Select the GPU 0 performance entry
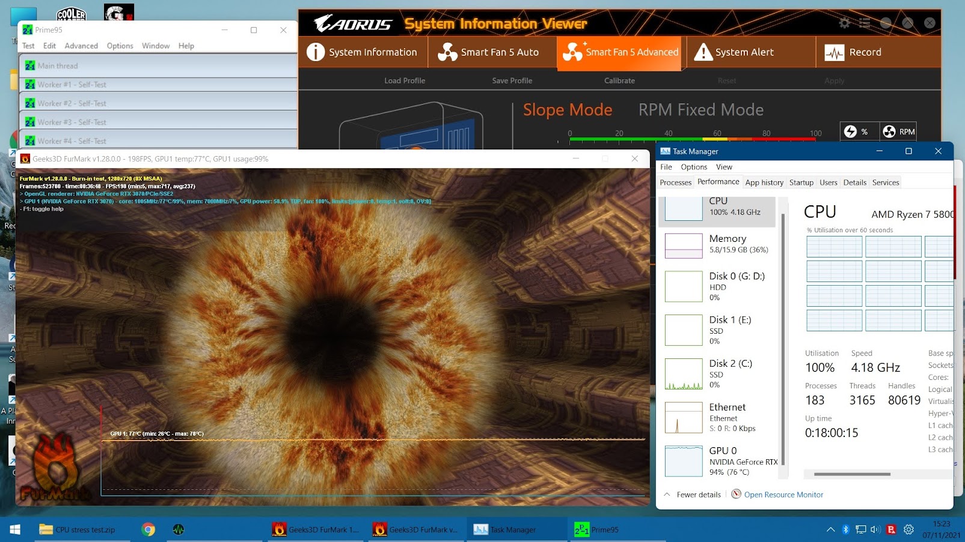The height and width of the screenshot is (542, 965). point(717,461)
